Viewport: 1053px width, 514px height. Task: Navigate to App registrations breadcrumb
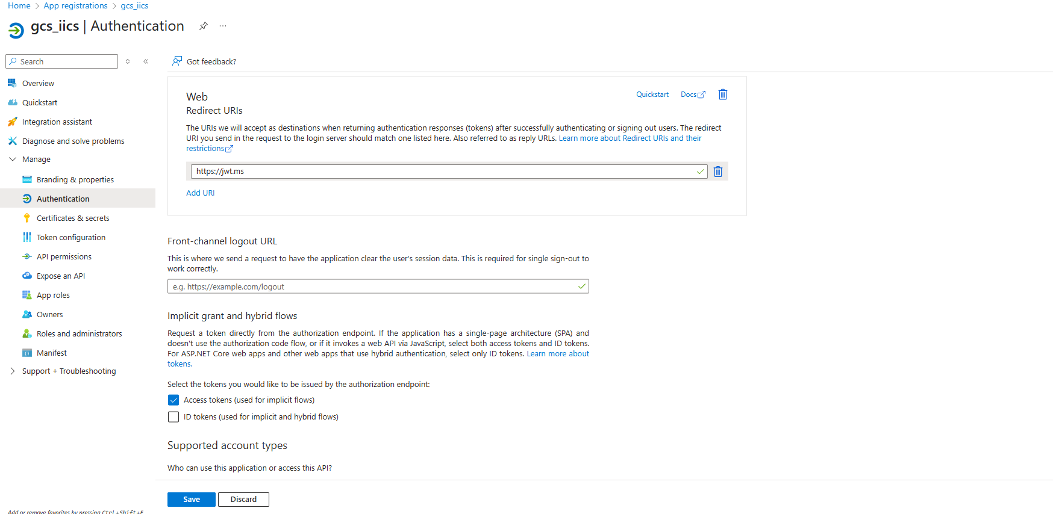(75, 5)
